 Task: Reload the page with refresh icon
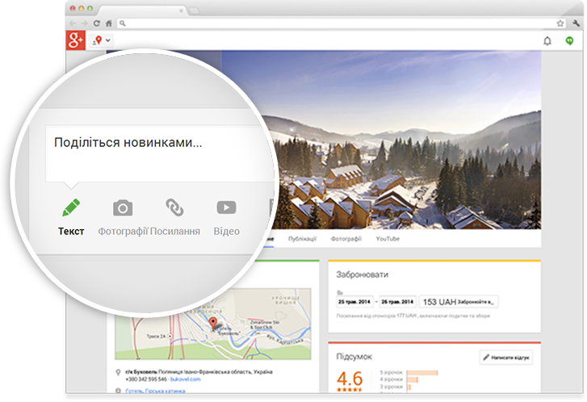(97, 23)
